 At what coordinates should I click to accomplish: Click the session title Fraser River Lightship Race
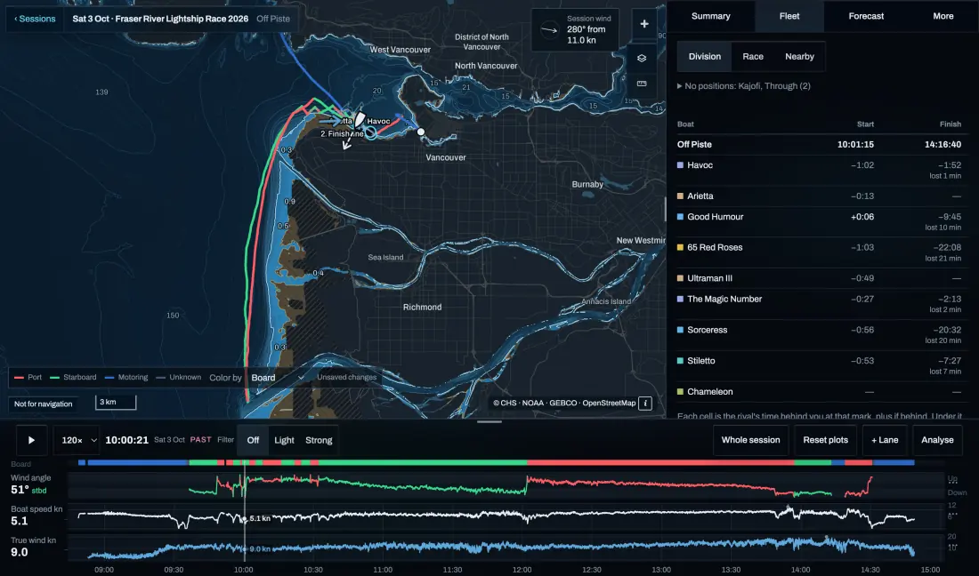tap(160, 19)
